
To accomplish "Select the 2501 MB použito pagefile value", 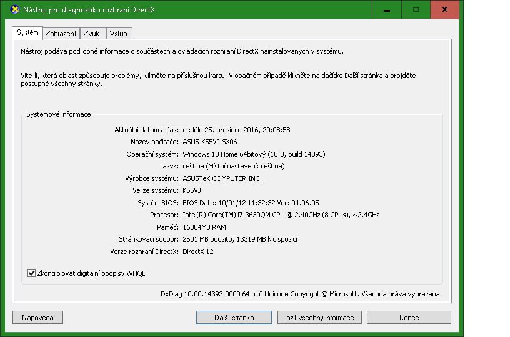I will (x=240, y=239).
